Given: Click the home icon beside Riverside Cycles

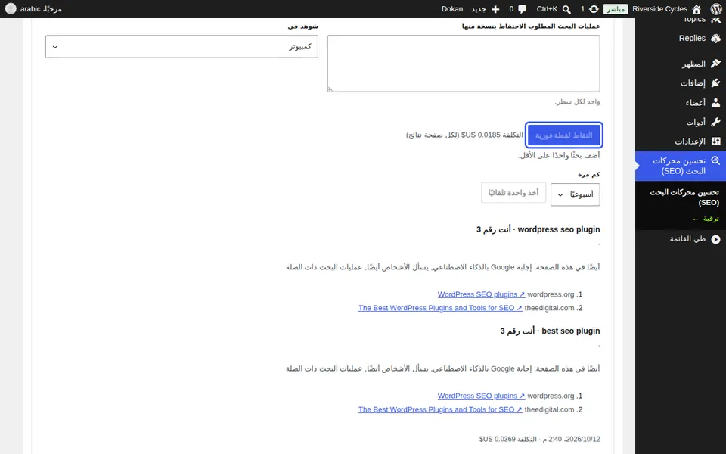Looking at the screenshot, I should [697, 9].
